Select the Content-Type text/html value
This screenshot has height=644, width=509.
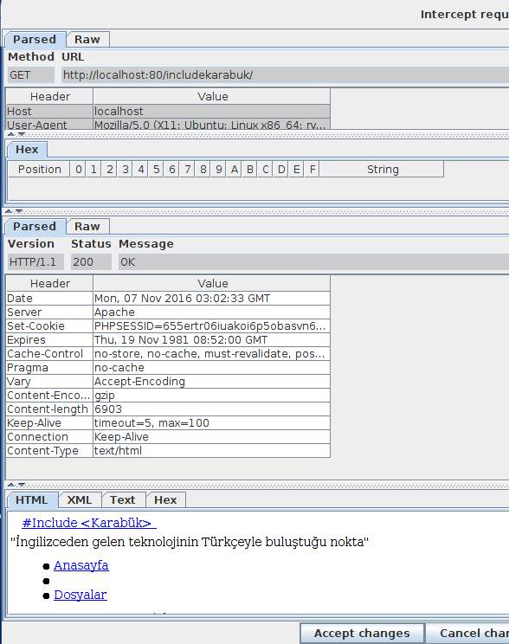point(211,451)
